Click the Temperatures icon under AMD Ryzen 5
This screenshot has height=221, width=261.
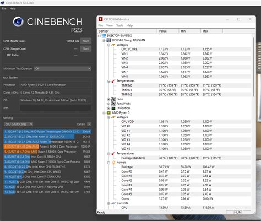(x=113, y=153)
